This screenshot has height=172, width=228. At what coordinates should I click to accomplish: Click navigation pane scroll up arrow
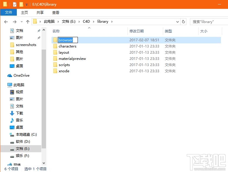coord(44,30)
